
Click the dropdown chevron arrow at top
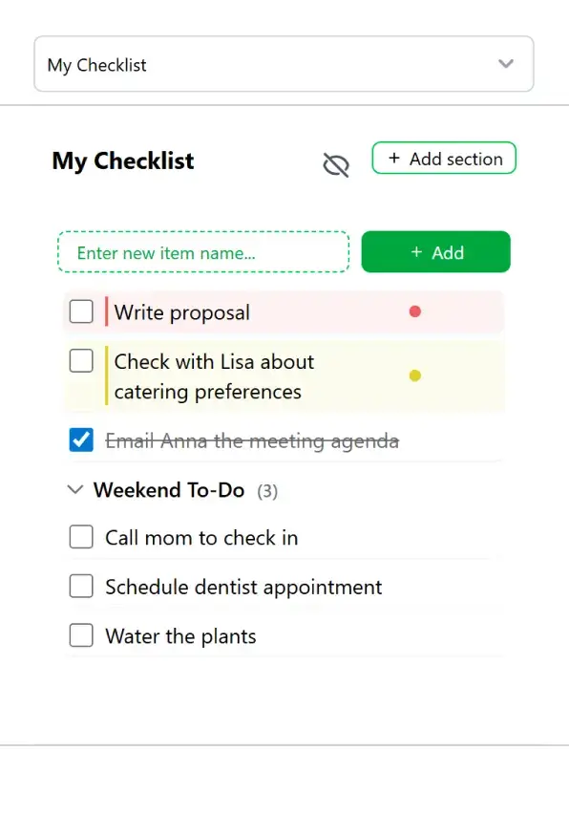click(506, 64)
